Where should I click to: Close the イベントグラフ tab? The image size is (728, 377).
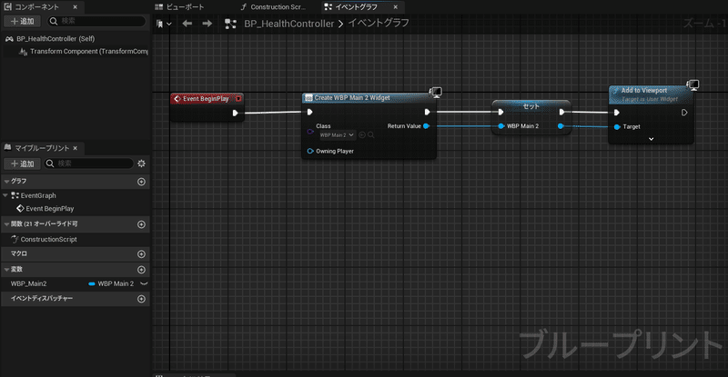point(395,7)
